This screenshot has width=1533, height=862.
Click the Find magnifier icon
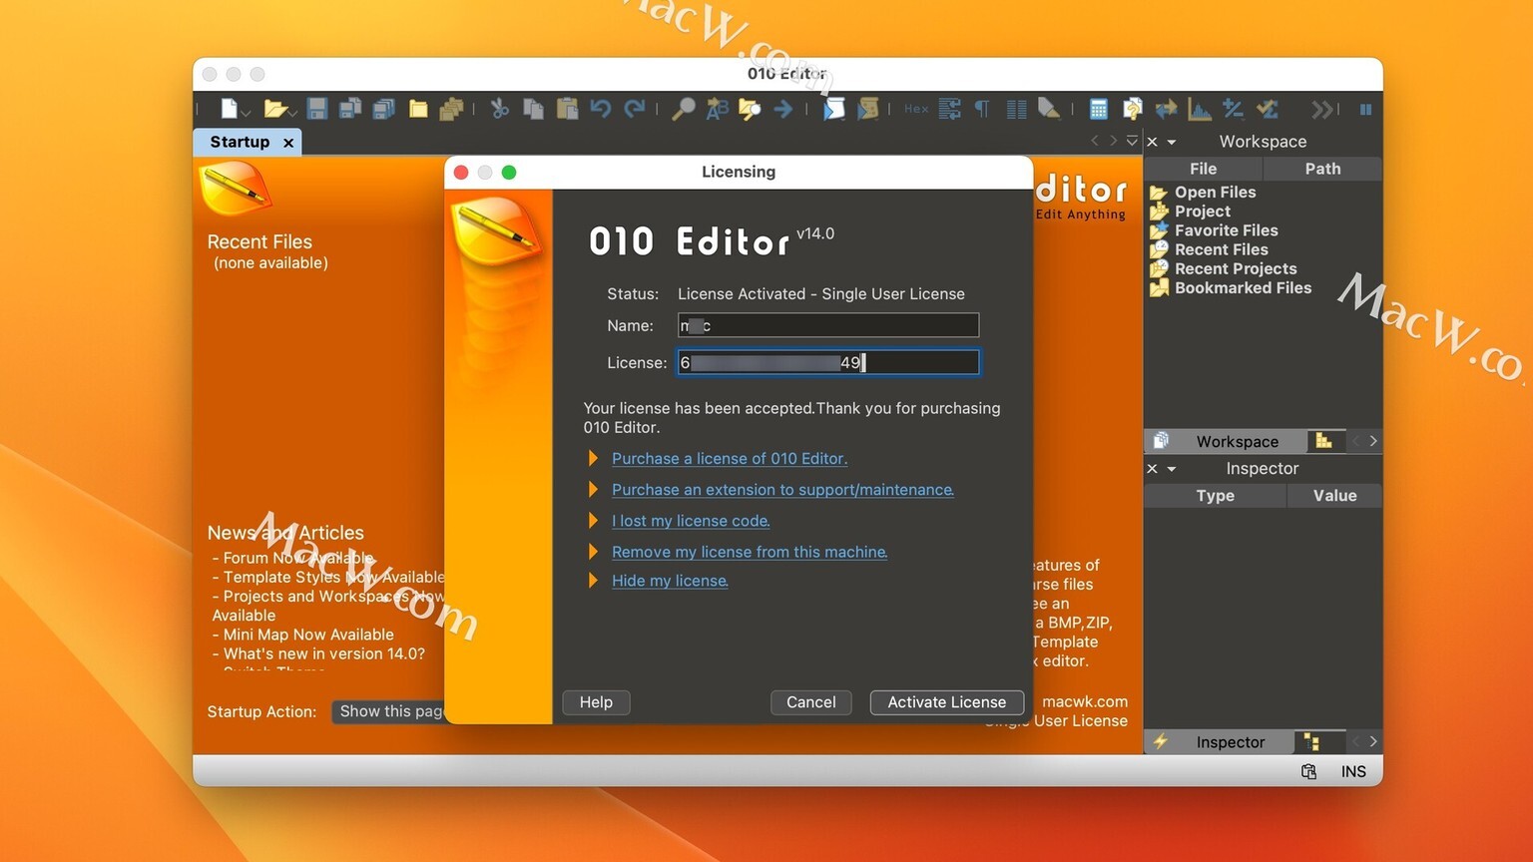[683, 109]
